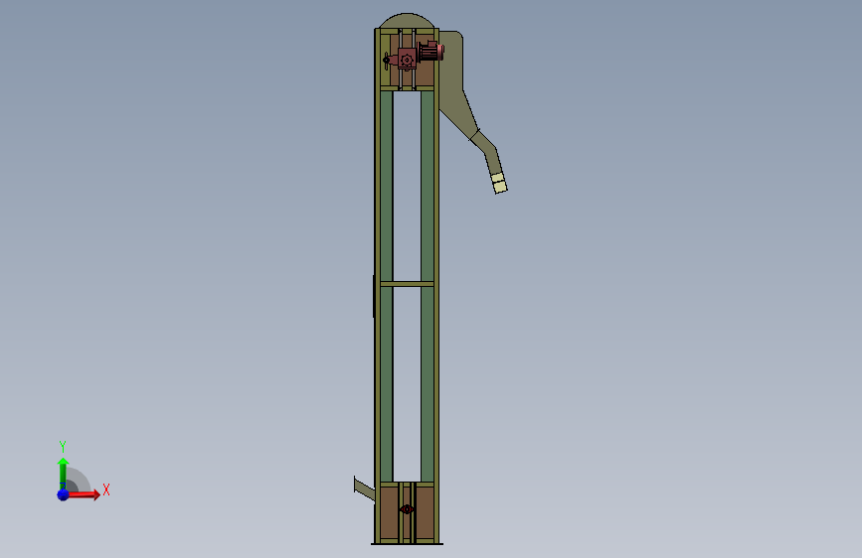Select the gearbox beside the motor
The width and height of the screenshot is (862, 558).
coord(407,60)
